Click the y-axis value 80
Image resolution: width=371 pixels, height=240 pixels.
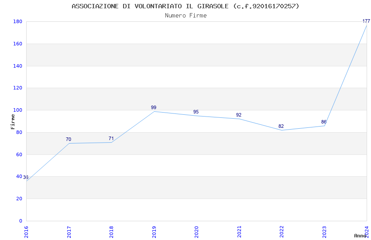(x=19, y=132)
